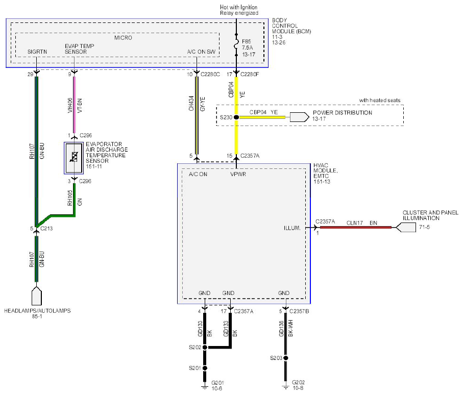This screenshot has height=395, width=463.
Task: Open the "11-3" BCM page reference
Action: pos(277,37)
